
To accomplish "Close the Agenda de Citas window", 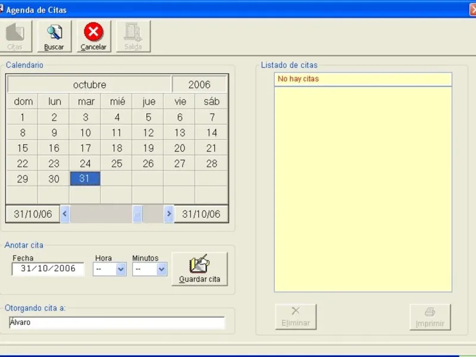I will coord(473,10).
